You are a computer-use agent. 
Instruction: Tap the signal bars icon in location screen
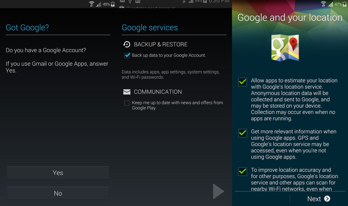pos(331,4)
